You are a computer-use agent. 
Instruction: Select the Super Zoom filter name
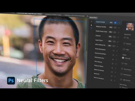click(x=99, y=40)
